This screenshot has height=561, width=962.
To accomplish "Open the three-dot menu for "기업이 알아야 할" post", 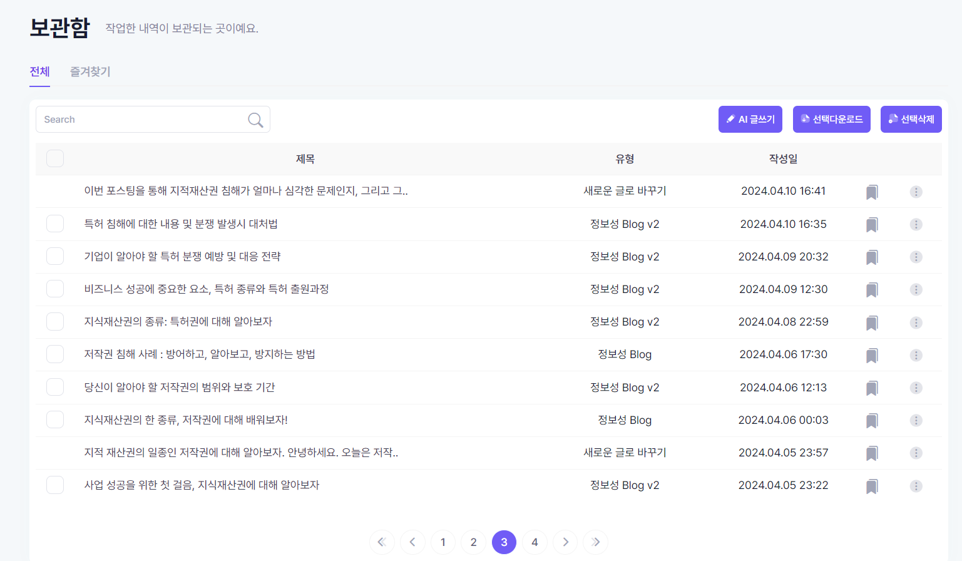I will coord(916,257).
